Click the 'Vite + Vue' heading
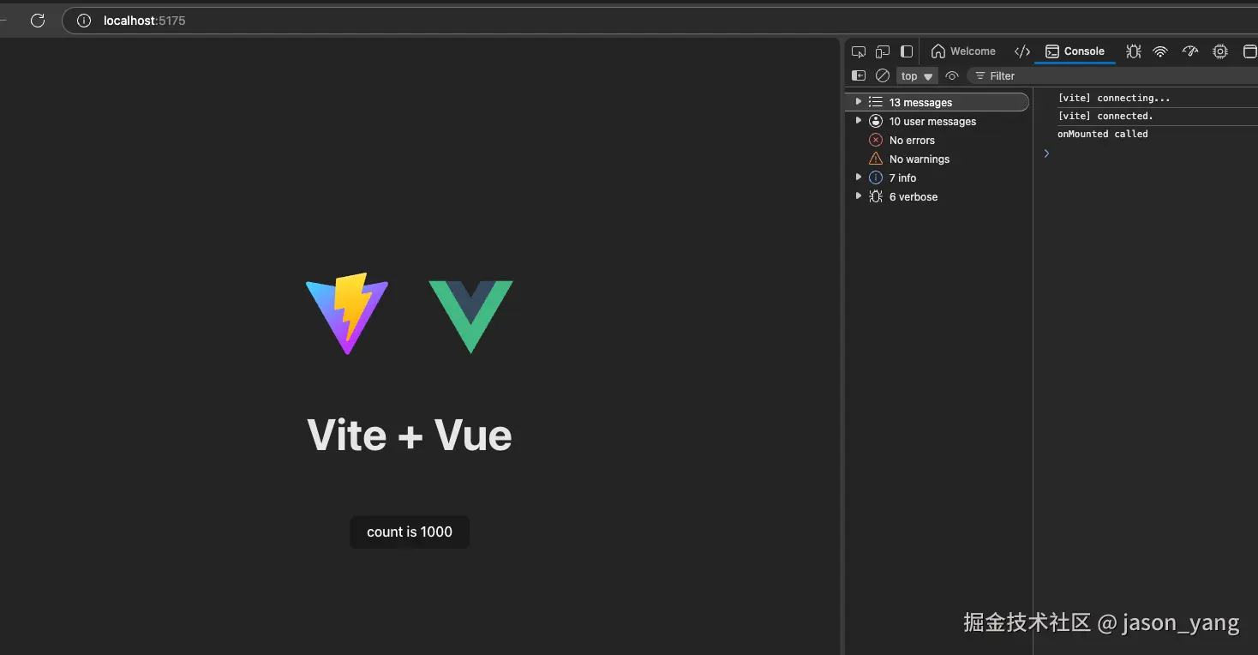 [410, 435]
